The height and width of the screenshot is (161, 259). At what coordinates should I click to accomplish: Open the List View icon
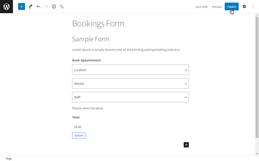pos(61,6)
